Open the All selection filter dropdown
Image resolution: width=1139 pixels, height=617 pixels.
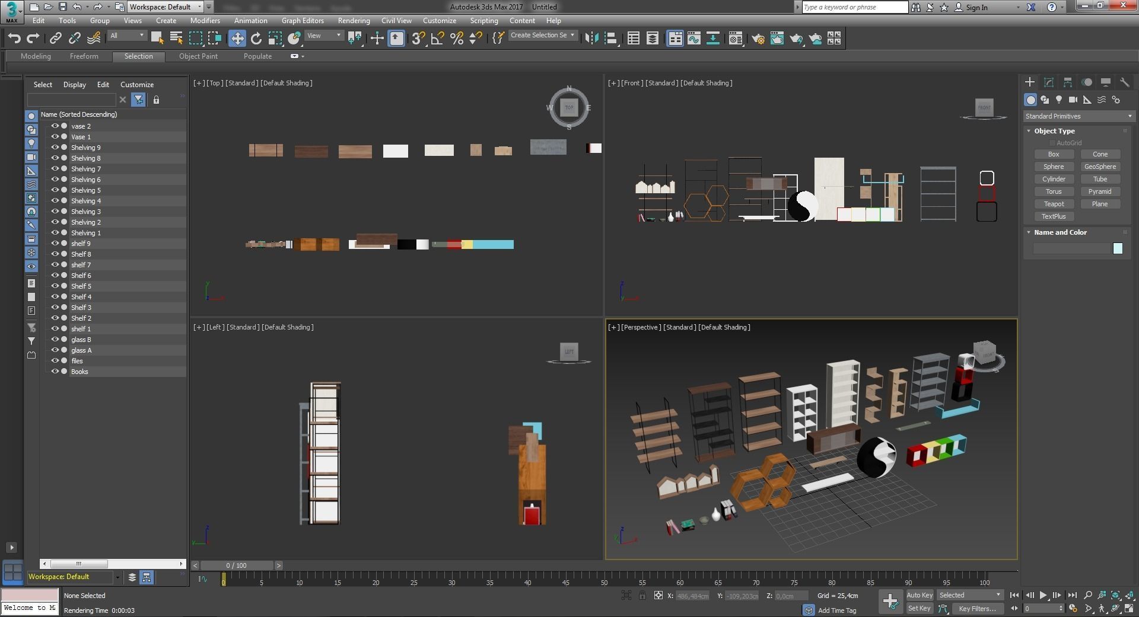tap(127, 36)
